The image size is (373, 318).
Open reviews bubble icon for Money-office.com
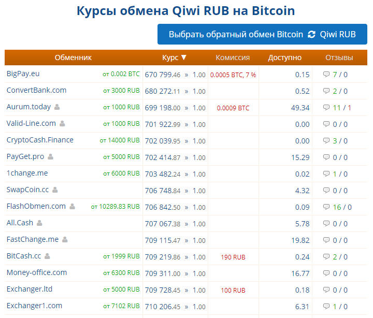pyautogui.click(x=326, y=273)
